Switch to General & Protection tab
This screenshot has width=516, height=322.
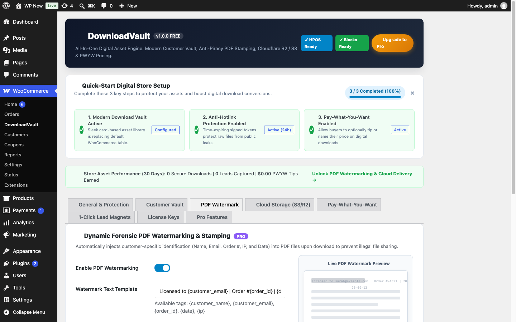[100, 205]
